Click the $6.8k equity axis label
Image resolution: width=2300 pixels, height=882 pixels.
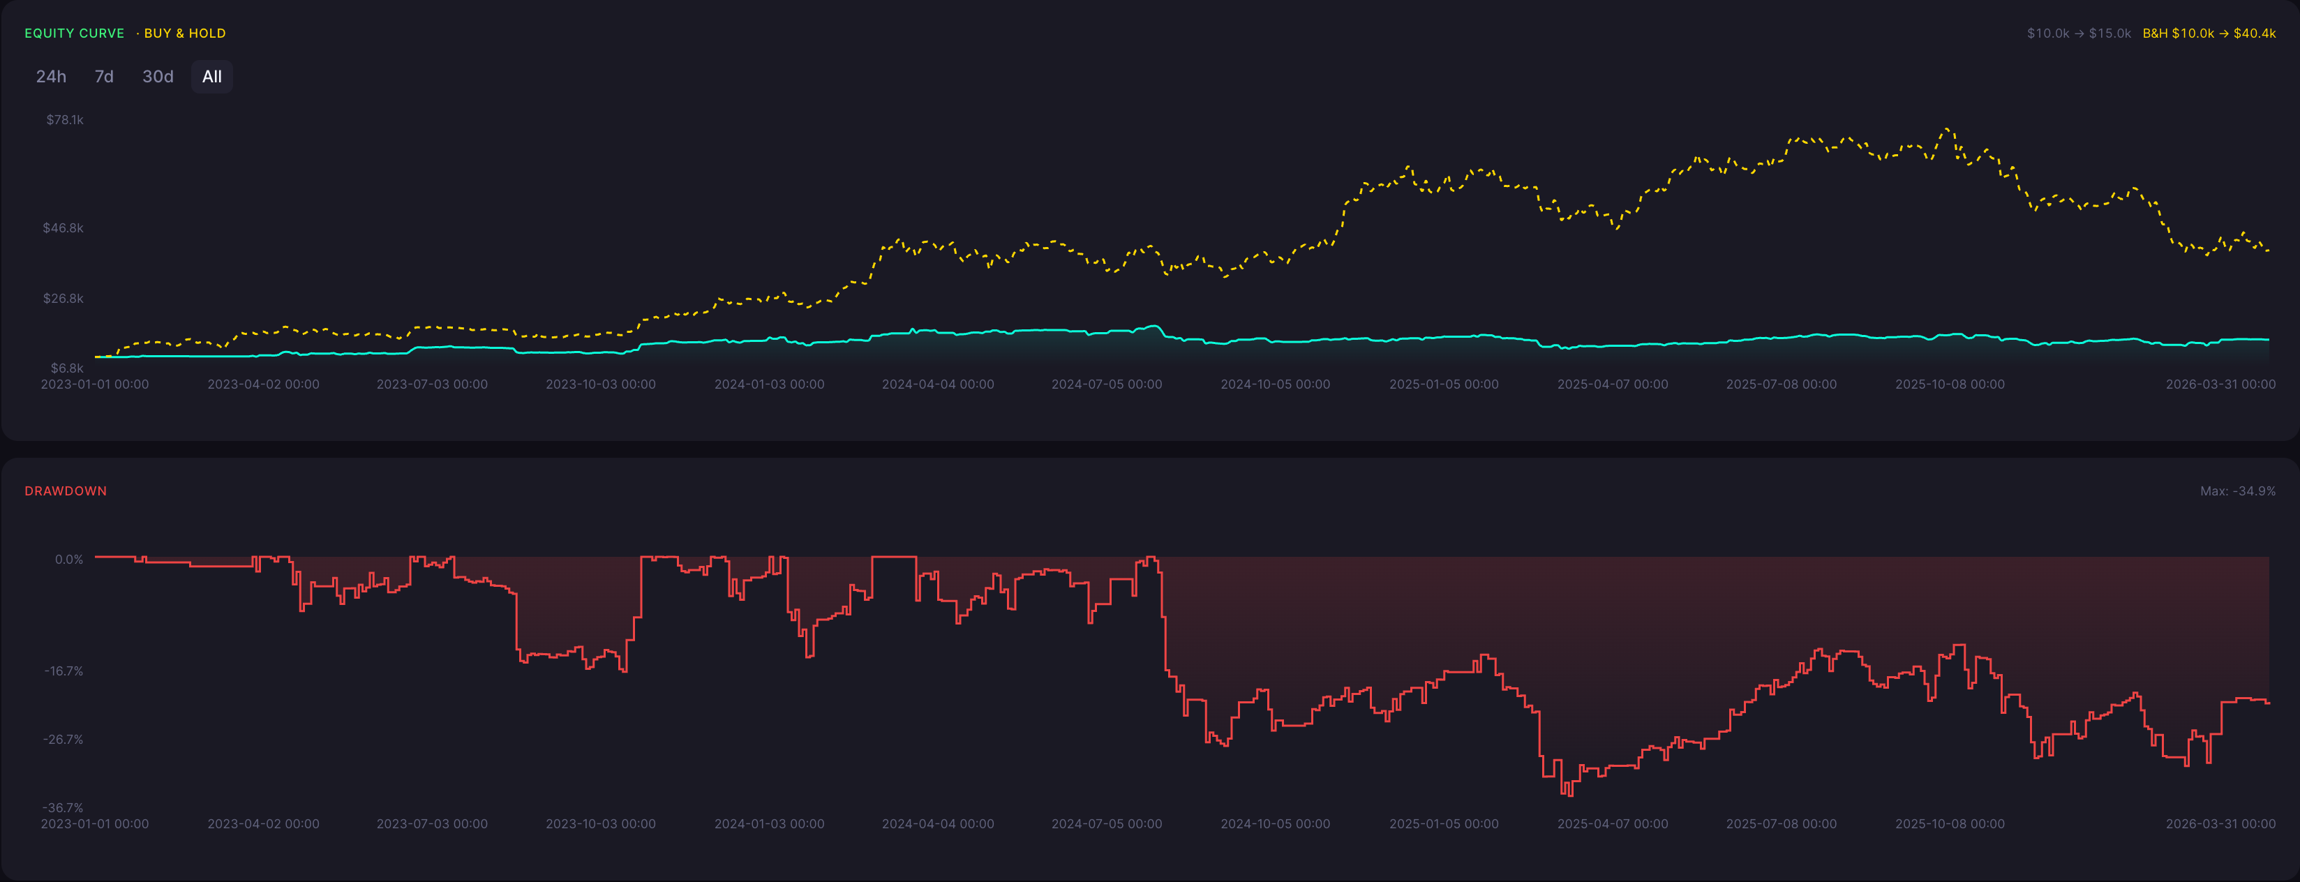tap(67, 368)
